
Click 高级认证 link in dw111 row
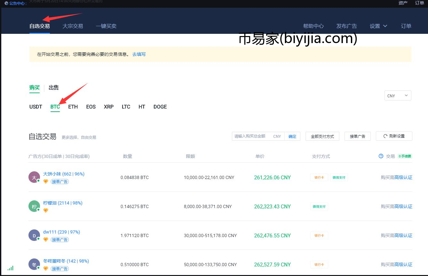click(x=403, y=235)
